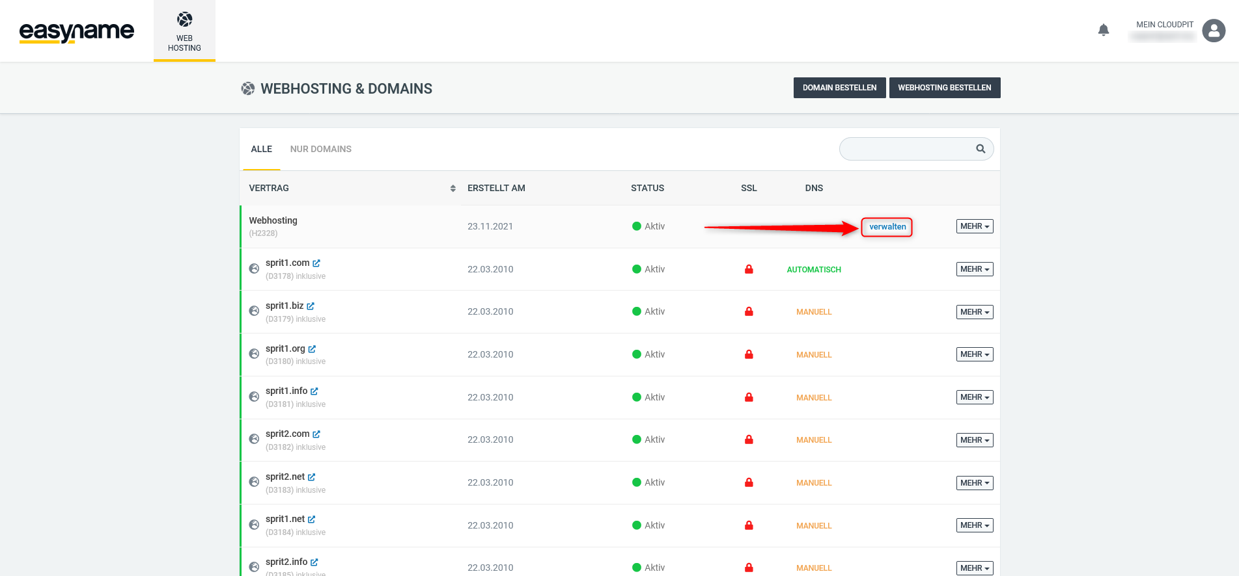Click globe icon next to sprit1.org
The height and width of the screenshot is (576, 1239).
point(255,354)
